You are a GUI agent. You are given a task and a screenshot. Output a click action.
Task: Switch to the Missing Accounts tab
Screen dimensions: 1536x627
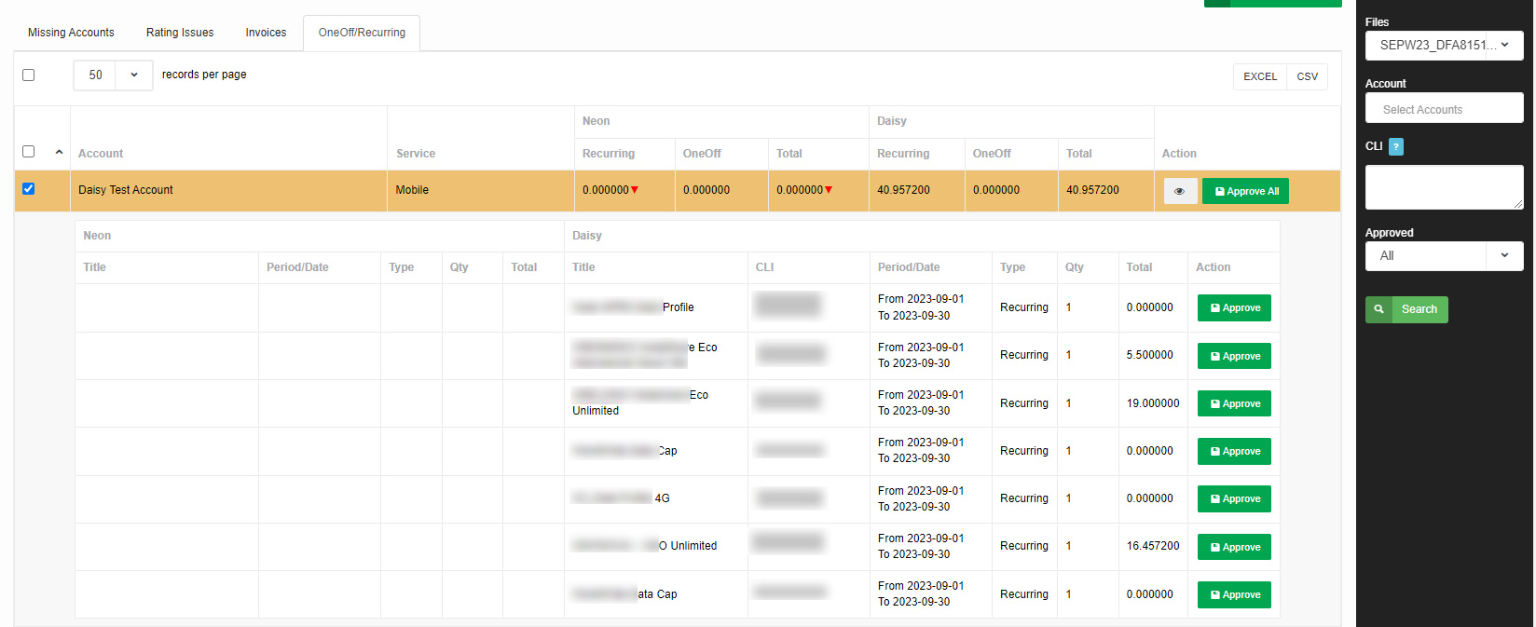pos(71,33)
